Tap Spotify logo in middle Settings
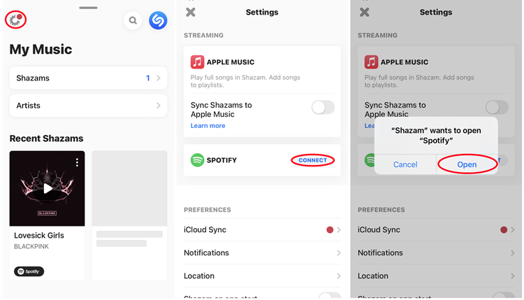This screenshot has height=300, width=524. 197,160
